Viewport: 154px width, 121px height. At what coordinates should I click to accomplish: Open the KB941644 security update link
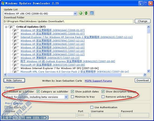click(x=53, y=30)
